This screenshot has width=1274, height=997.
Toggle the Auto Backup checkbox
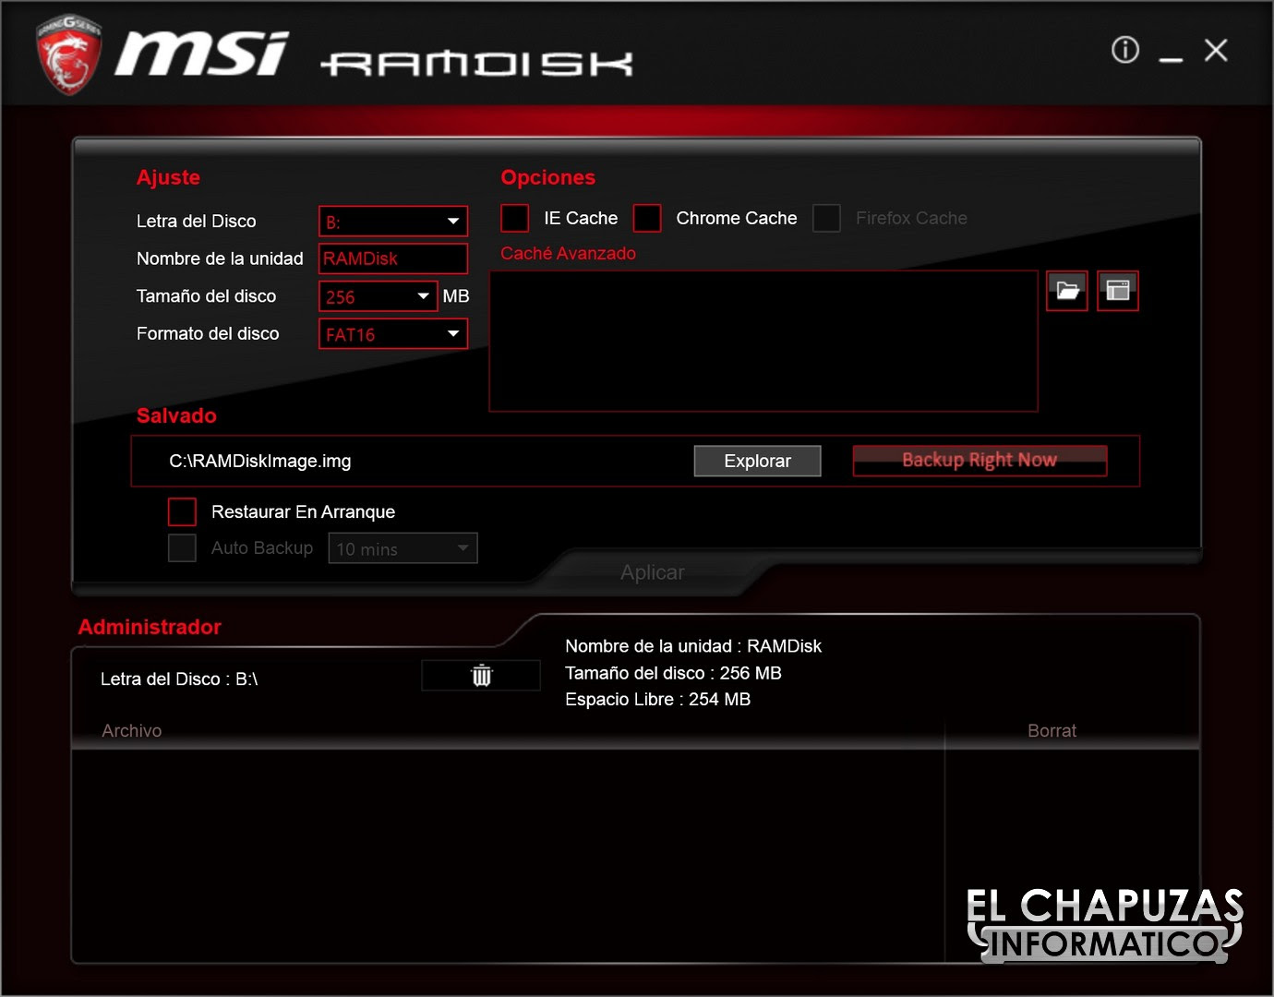pos(182,547)
